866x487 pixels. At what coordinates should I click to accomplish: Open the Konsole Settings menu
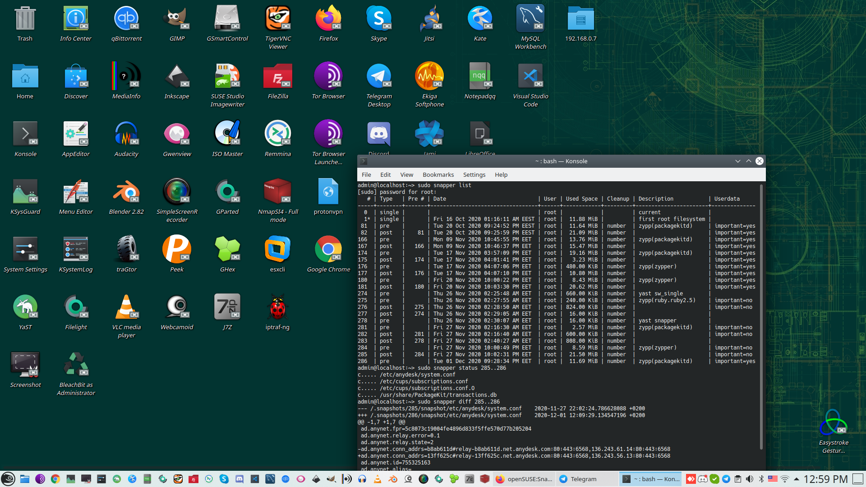(x=474, y=175)
